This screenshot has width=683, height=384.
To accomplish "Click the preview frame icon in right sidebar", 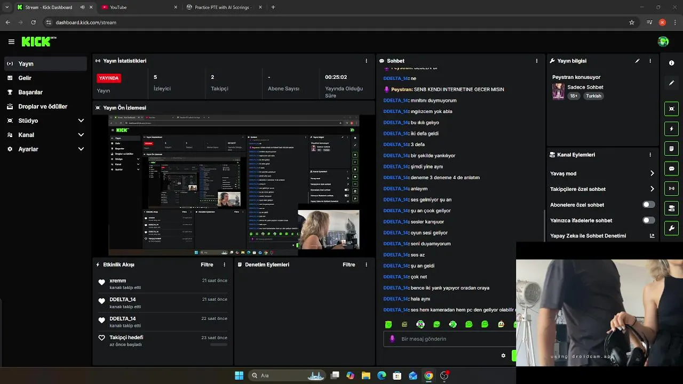I will 671,109.
